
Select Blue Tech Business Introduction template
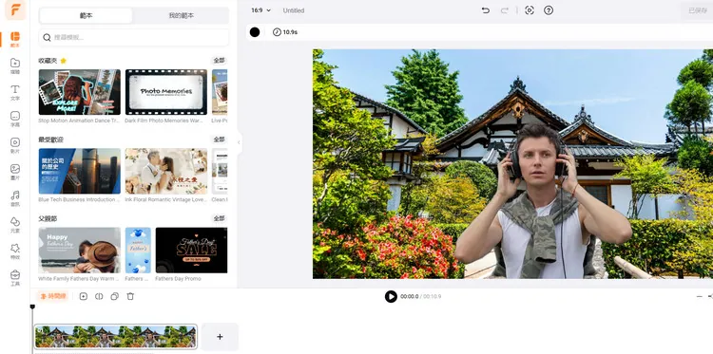click(80, 171)
